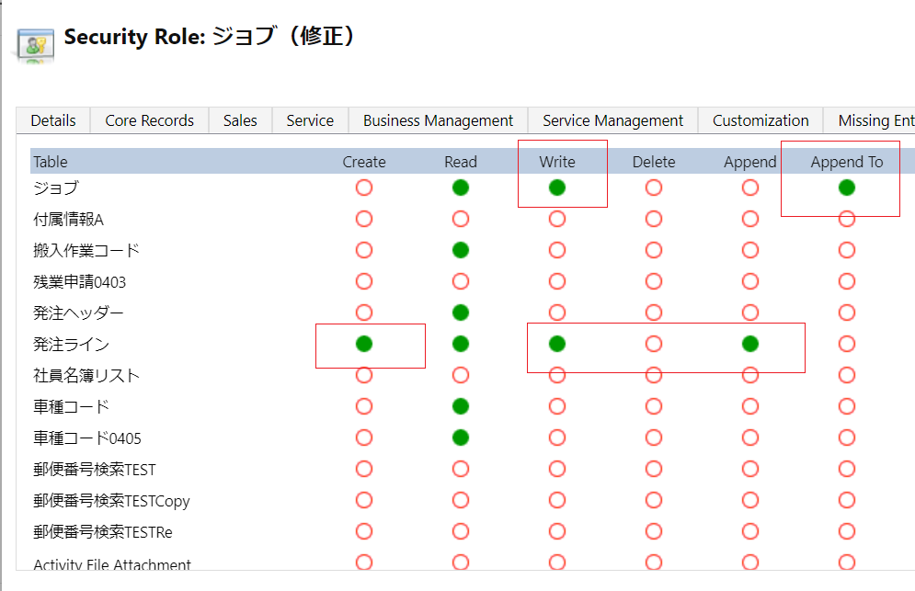Disable Read privilege for 搬入作業コード
The height and width of the screenshot is (591, 915).
[x=461, y=250]
